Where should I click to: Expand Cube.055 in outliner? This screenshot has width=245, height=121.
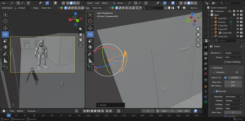pyautogui.click(x=212, y=33)
